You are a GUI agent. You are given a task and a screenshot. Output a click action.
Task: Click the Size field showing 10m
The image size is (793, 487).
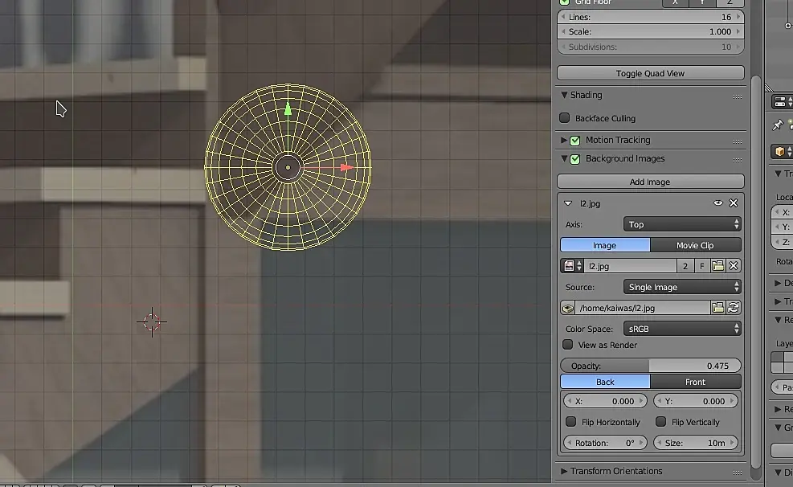pos(696,443)
